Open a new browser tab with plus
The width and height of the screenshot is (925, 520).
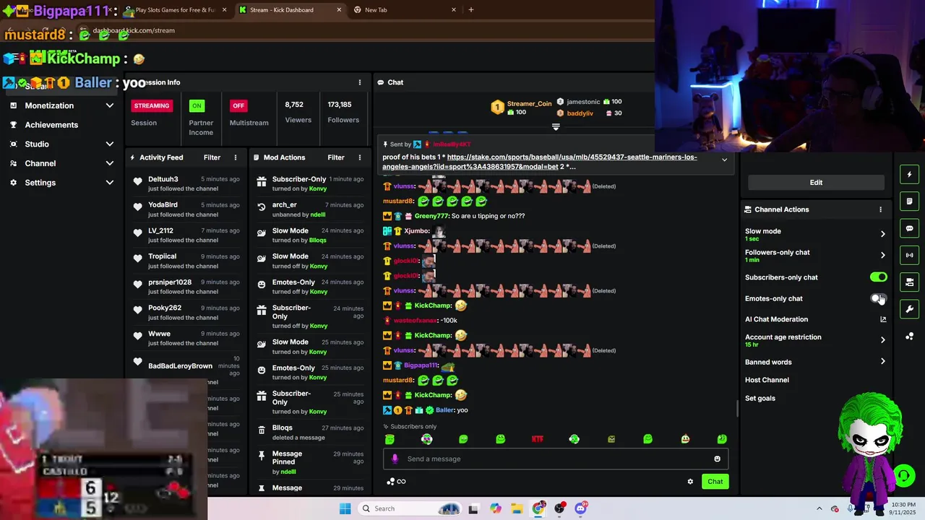click(471, 10)
